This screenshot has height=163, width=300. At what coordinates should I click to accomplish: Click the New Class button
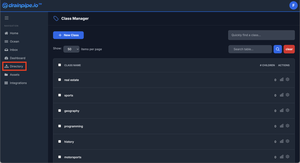pyautogui.click(x=68, y=35)
